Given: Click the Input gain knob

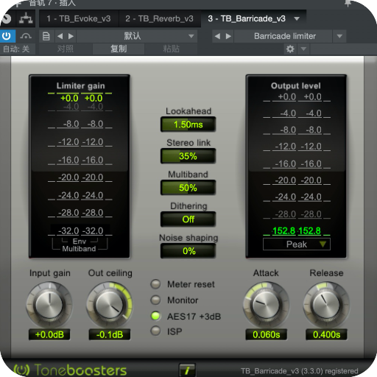Looking at the screenshot, I should [x=49, y=304].
